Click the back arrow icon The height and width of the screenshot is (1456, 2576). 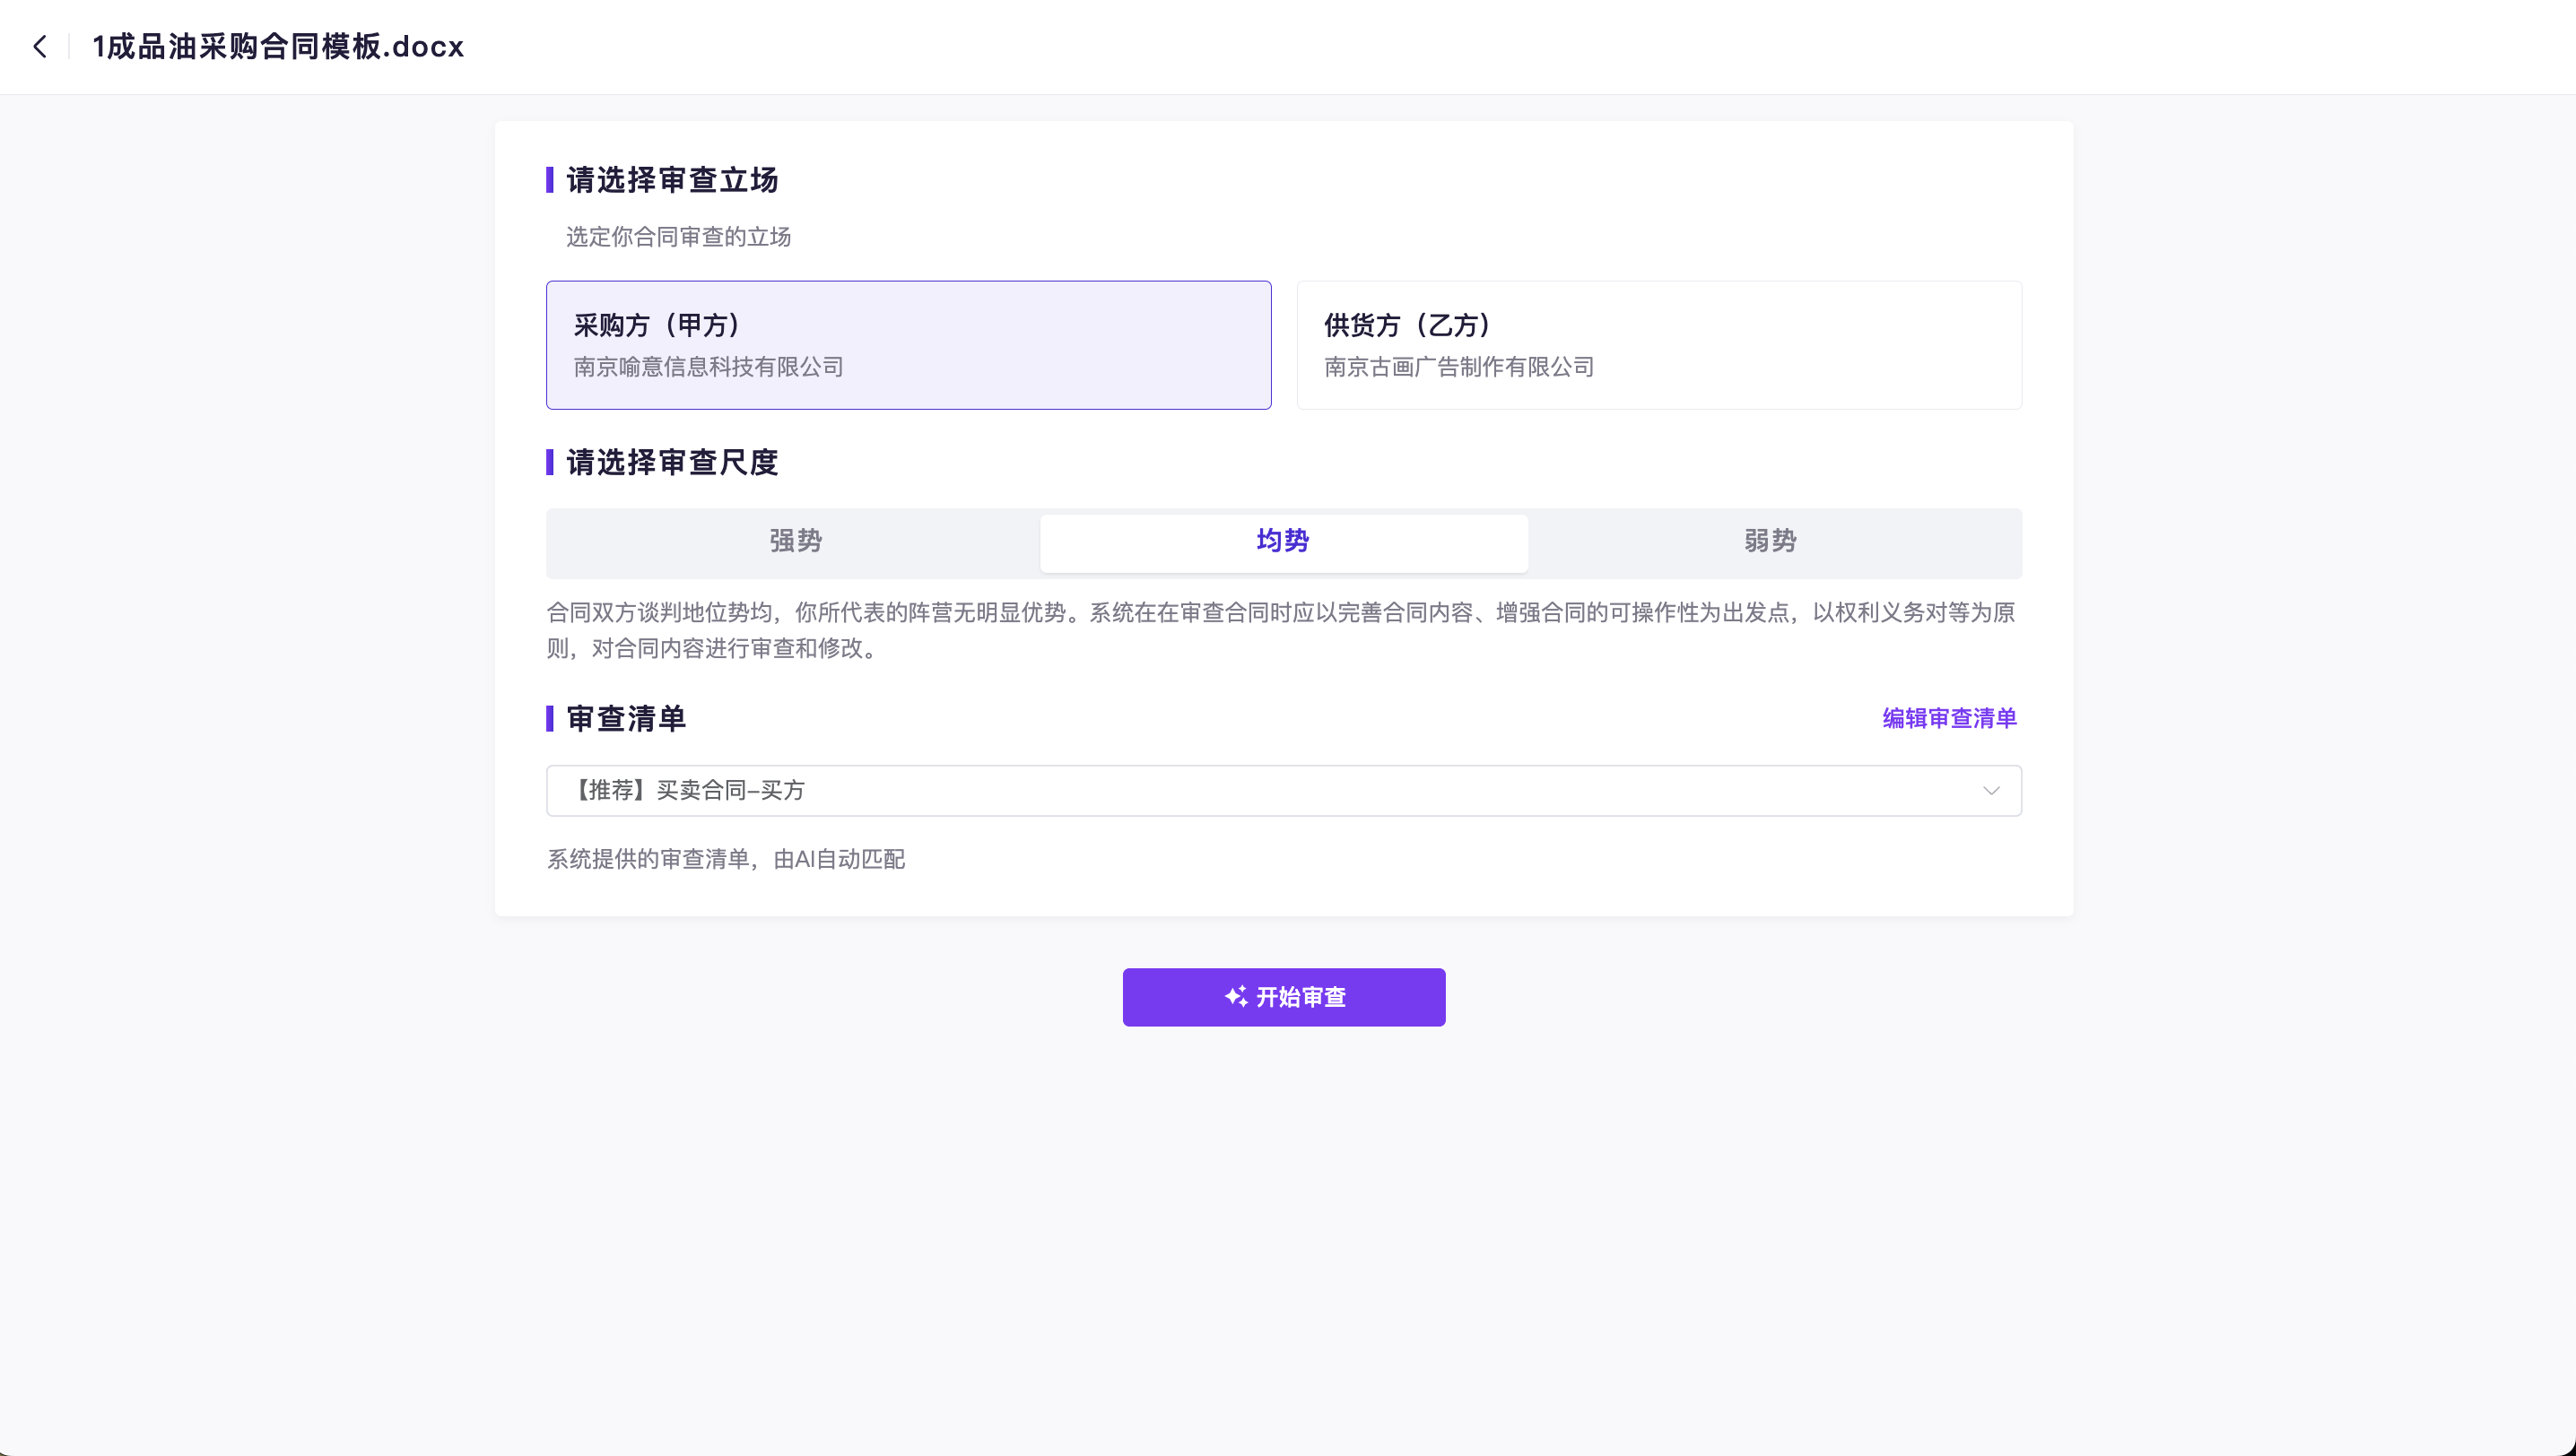tap(40, 47)
